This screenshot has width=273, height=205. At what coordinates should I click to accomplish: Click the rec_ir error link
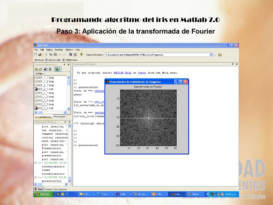click(x=99, y=102)
